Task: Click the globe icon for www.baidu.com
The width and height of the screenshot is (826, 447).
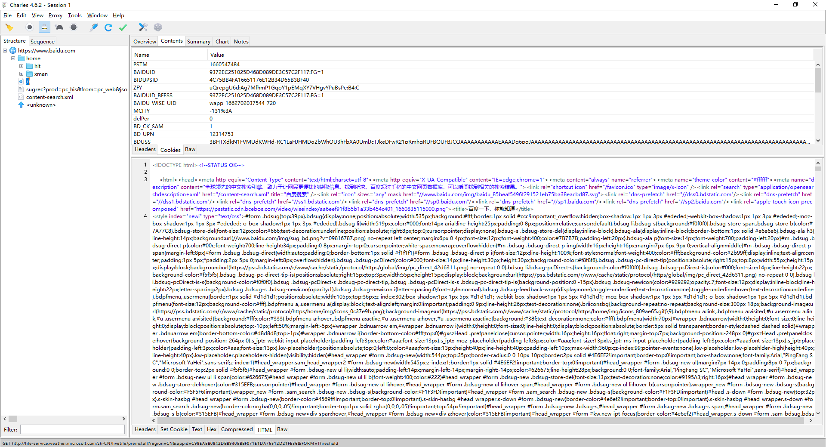Action: coord(13,51)
